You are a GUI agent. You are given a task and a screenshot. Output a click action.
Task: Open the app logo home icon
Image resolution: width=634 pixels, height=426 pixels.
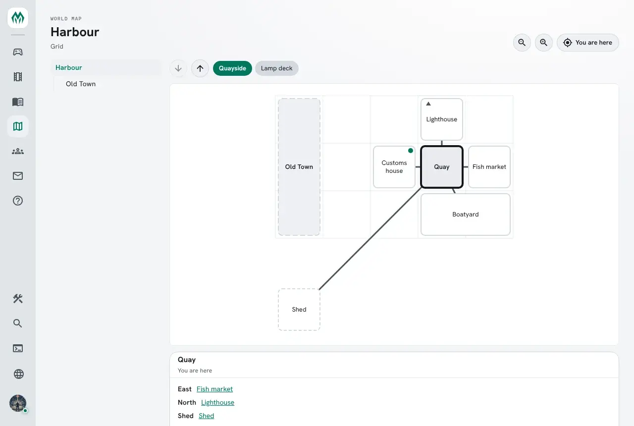tap(18, 18)
